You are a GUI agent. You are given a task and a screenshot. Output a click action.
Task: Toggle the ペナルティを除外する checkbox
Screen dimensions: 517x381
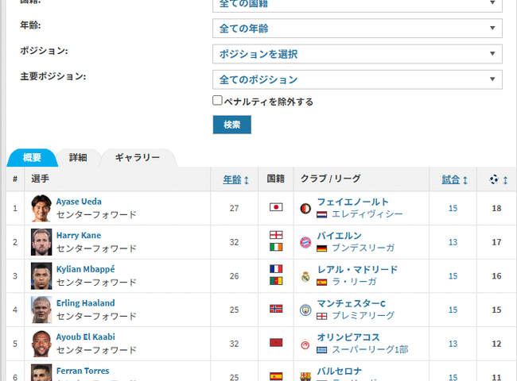tap(217, 101)
